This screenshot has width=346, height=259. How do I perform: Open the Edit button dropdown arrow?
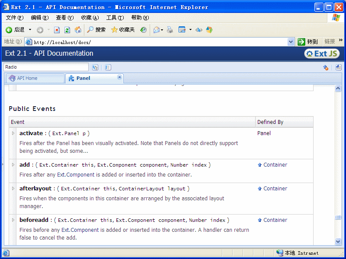coord(190,30)
